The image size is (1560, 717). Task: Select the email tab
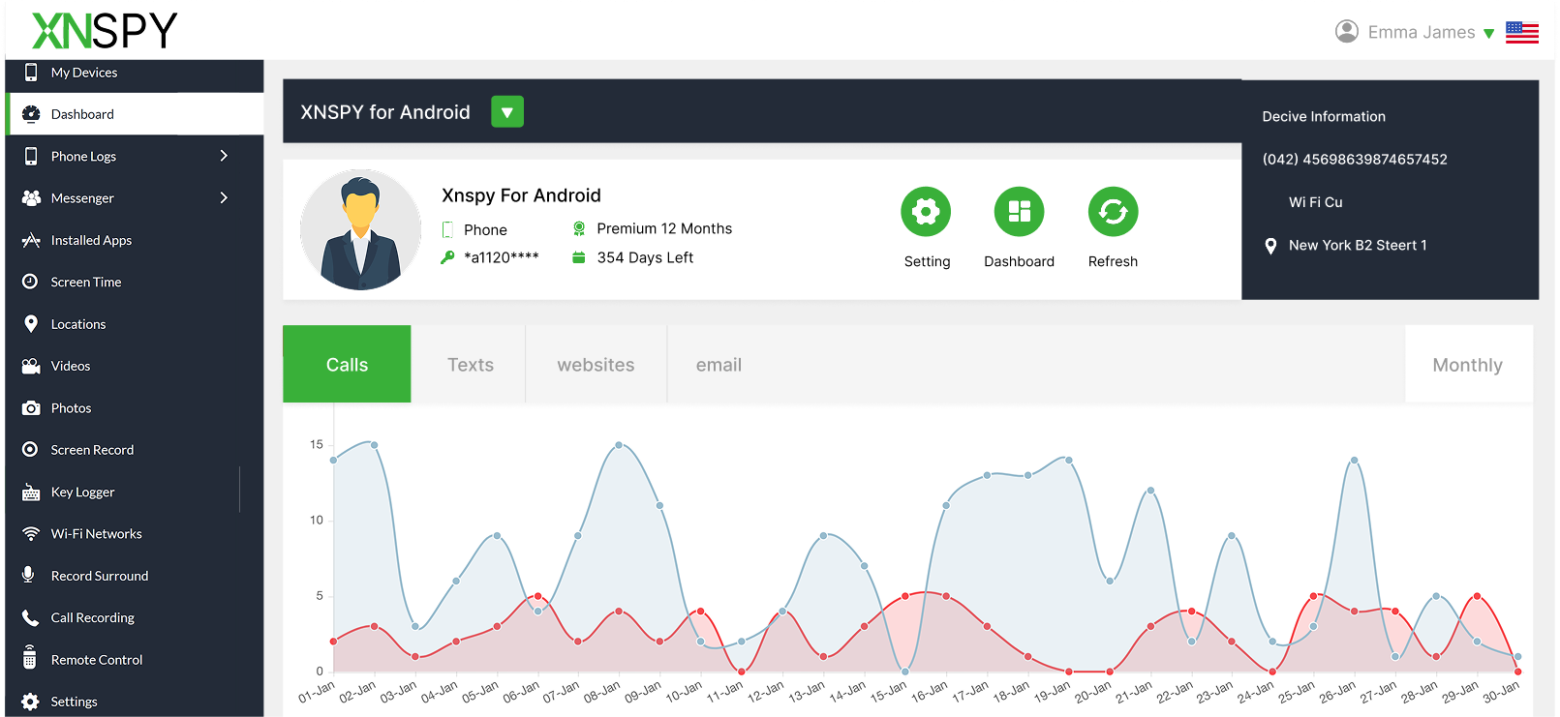(719, 365)
